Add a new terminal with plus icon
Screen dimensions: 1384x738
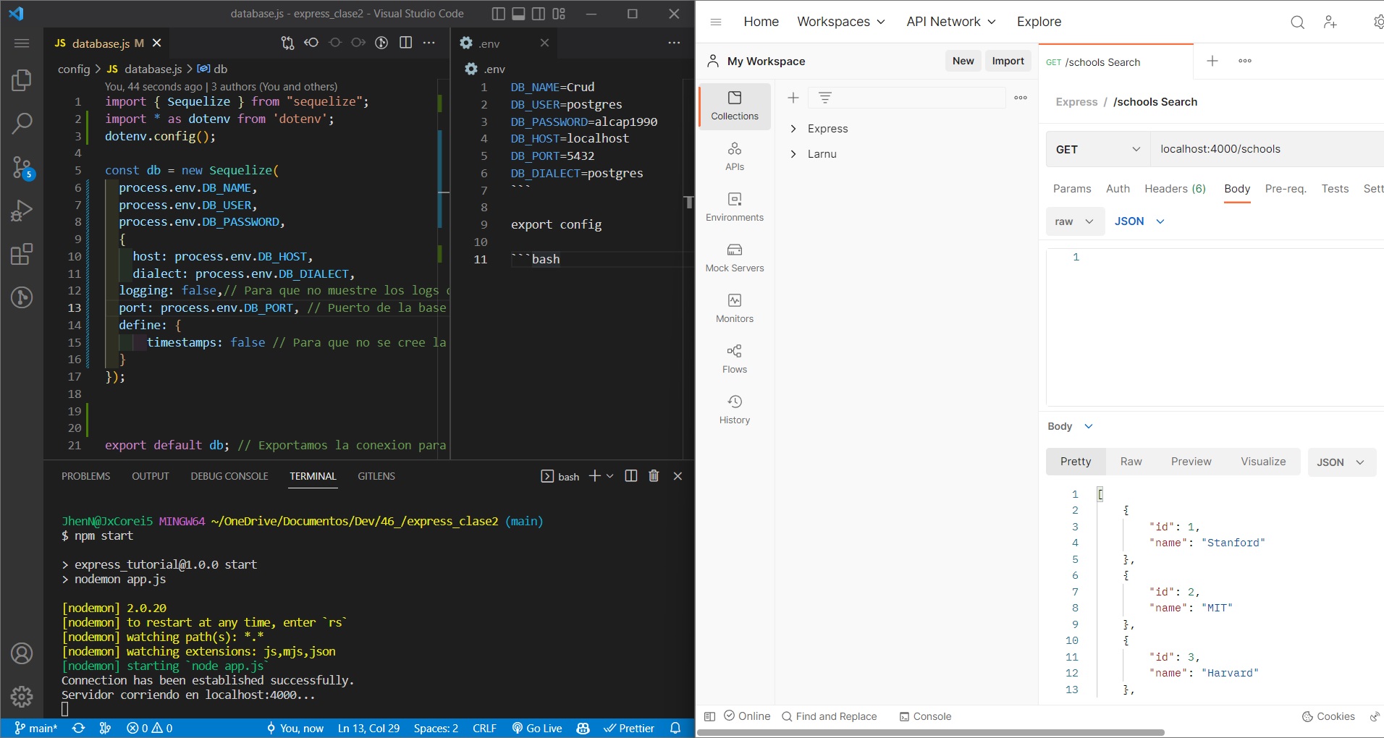[595, 475]
